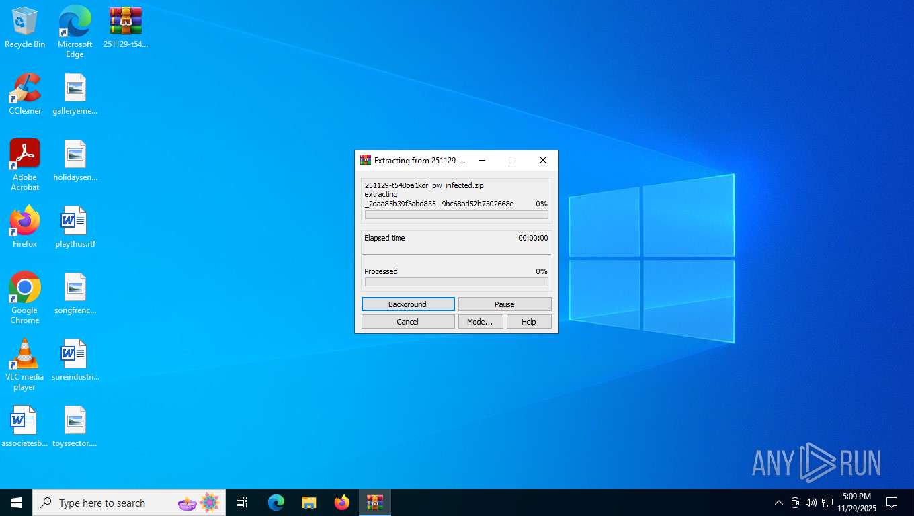Image resolution: width=914 pixels, height=516 pixels.
Task: Open the volume control in system tray
Action: (x=811, y=503)
